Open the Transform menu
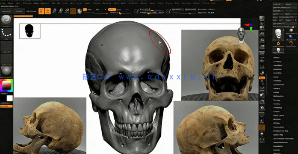This screenshot has height=154, width=298. pyautogui.click(x=186, y=3)
